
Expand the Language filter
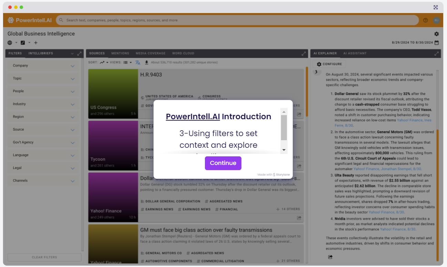(73, 155)
